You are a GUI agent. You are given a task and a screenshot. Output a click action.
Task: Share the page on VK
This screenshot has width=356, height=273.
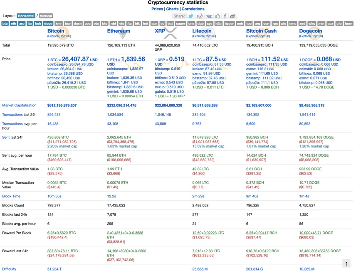coord(209,16)
